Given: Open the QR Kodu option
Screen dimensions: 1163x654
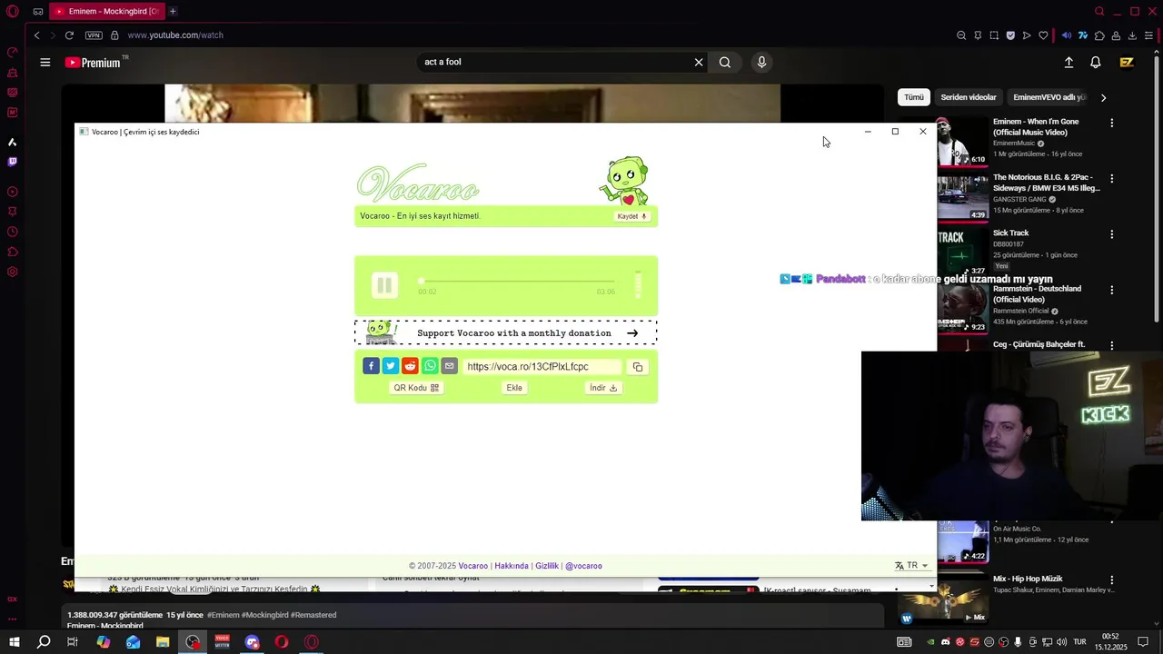Looking at the screenshot, I should (416, 388).
